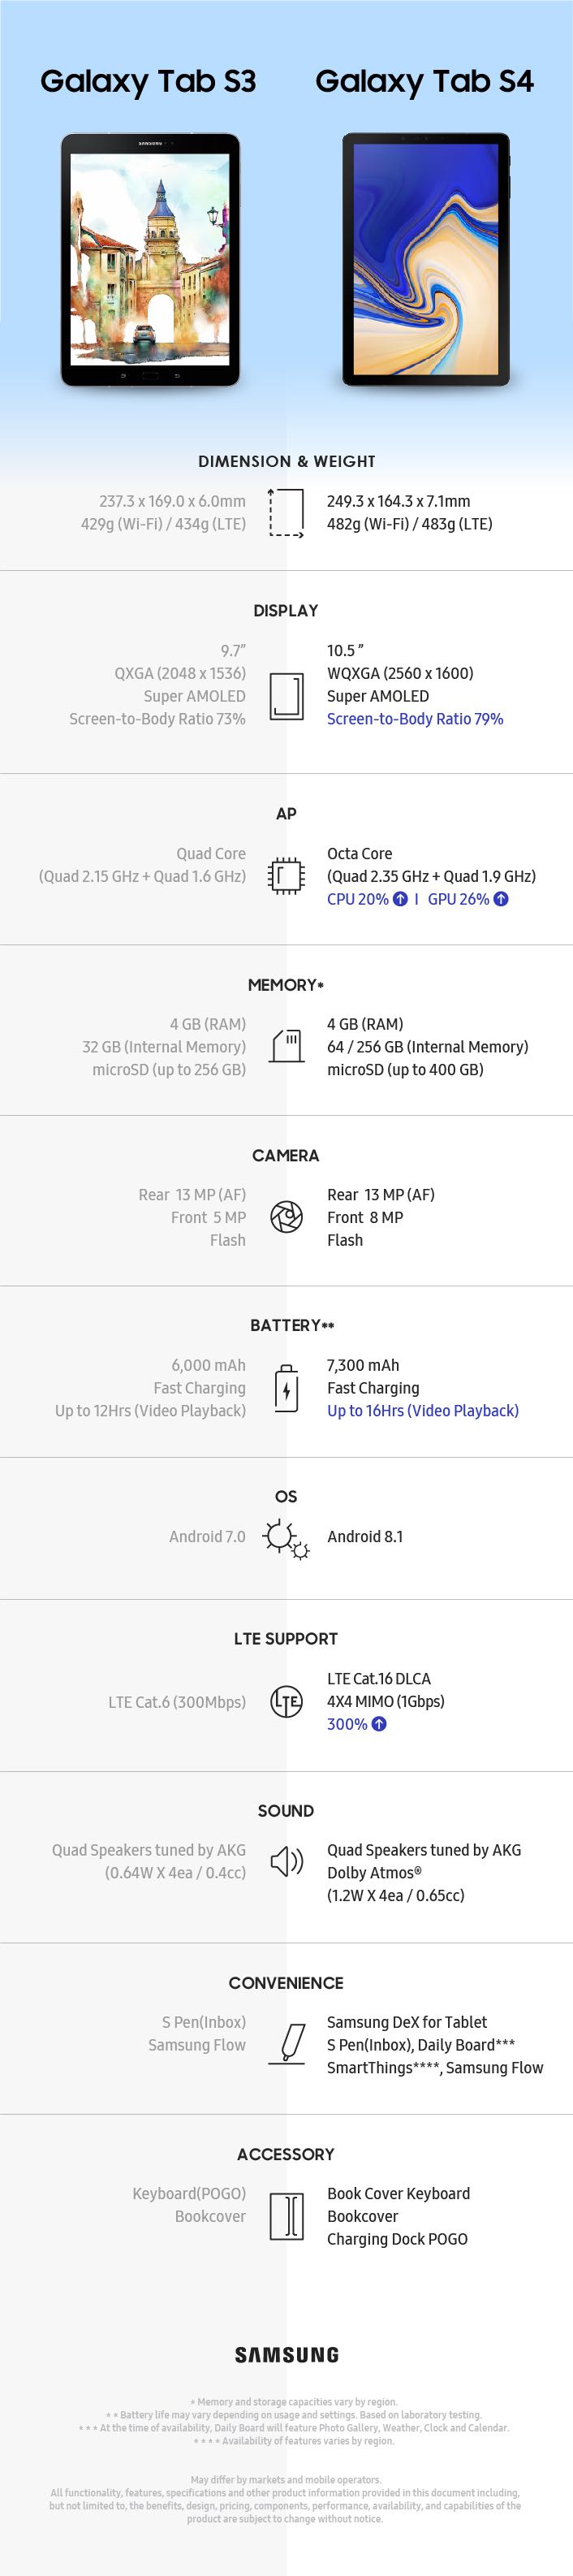This screenshot has width=573, height=2576.
Task: Click the AP processor chip icon
Action: 286,875
